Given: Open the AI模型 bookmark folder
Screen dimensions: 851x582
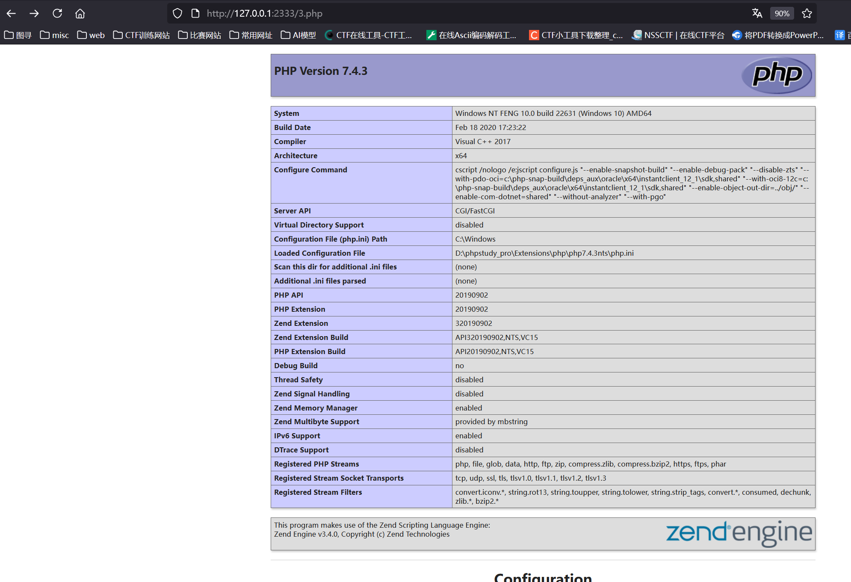Looking at the screenshot, I should click(298, 35).
